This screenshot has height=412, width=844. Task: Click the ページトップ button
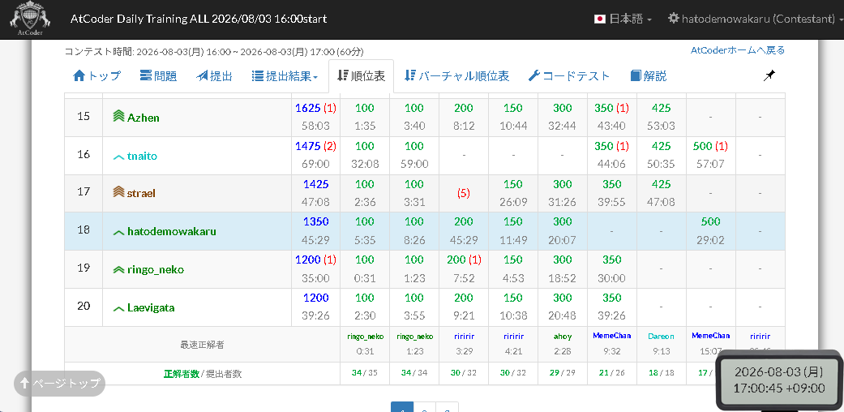[60, 384]
